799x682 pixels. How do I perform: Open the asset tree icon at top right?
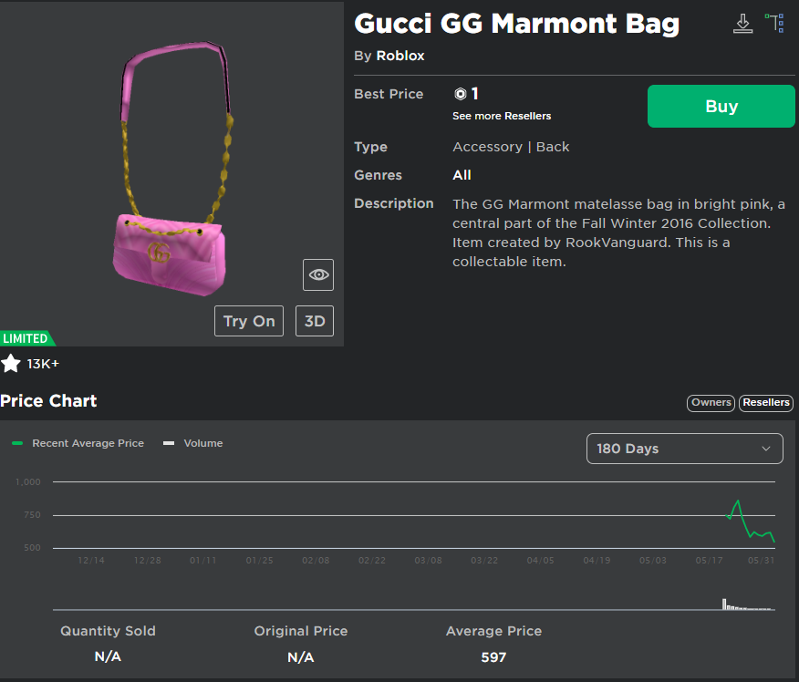coord(774,23)
